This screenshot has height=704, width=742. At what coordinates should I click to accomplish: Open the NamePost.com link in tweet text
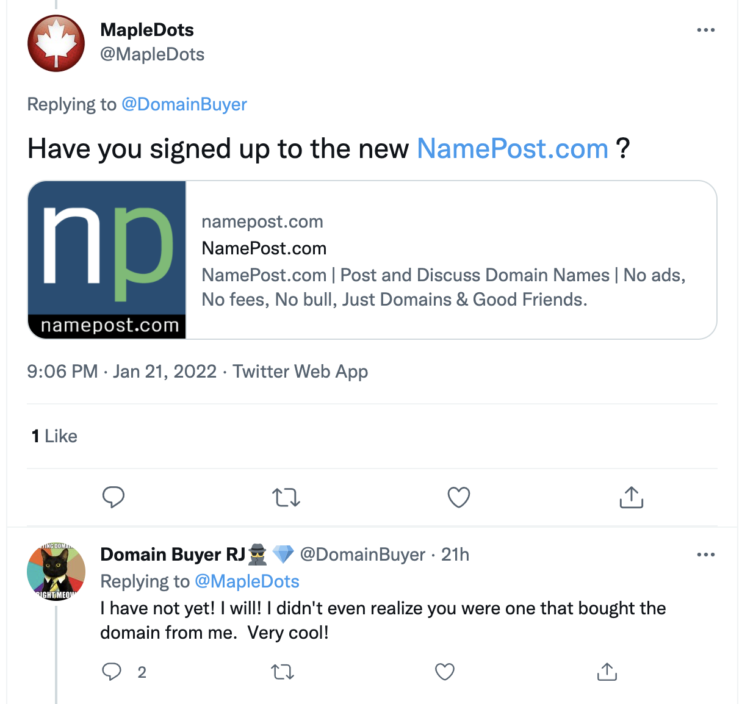tap(513, 149)
